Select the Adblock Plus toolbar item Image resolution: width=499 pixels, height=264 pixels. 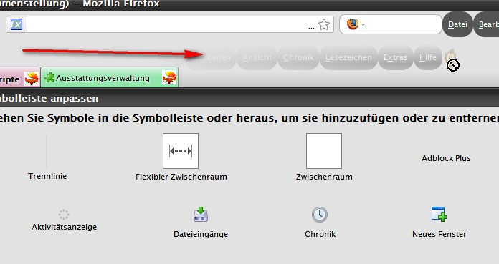446,158
